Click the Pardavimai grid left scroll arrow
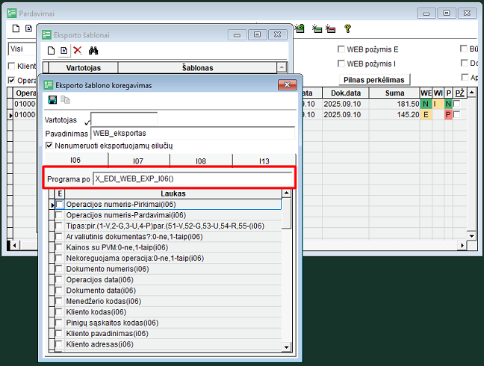484x366 pixels. pyautogui.click(x=14, y=245)
